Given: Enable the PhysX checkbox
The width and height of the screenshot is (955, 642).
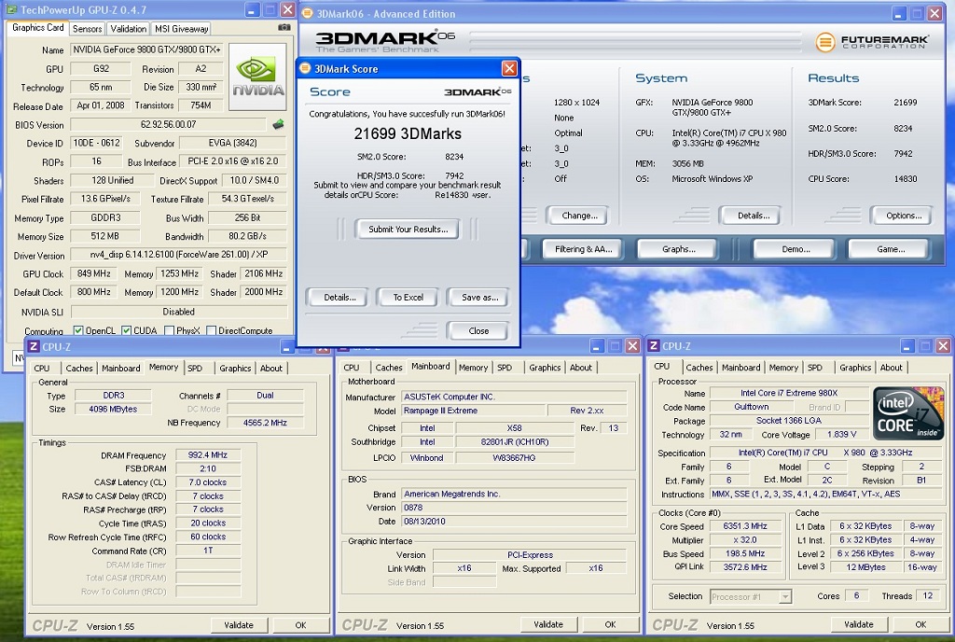Looking at the screenshot, I should point(170,330).
